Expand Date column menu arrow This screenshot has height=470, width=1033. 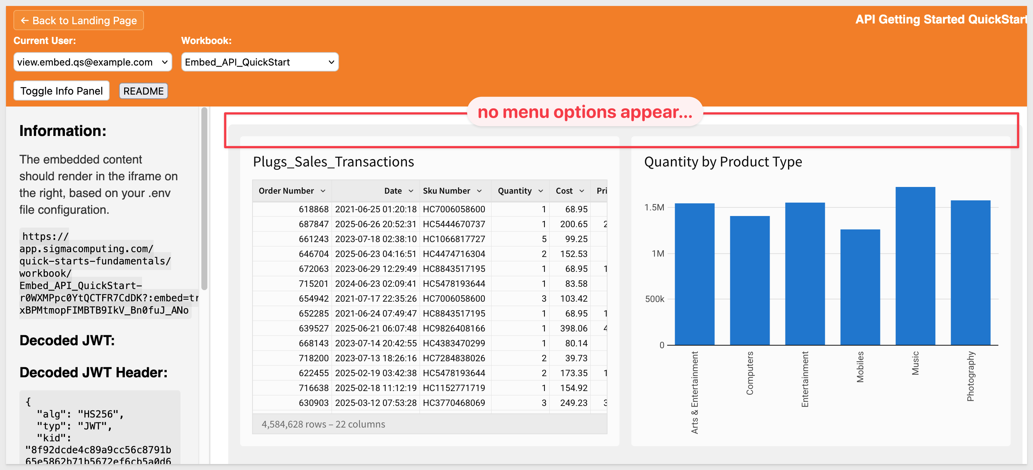pos(411,191)
